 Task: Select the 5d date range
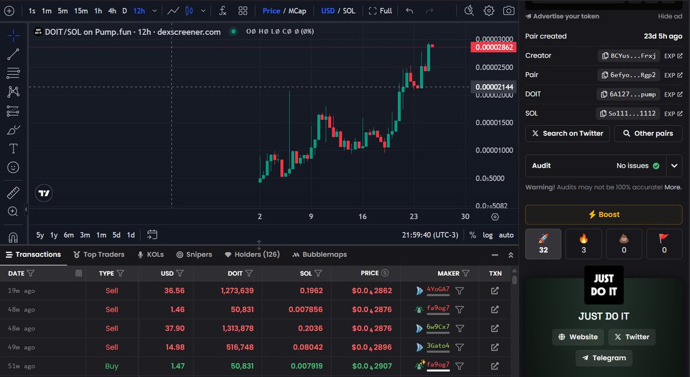[x=116, y=235]
